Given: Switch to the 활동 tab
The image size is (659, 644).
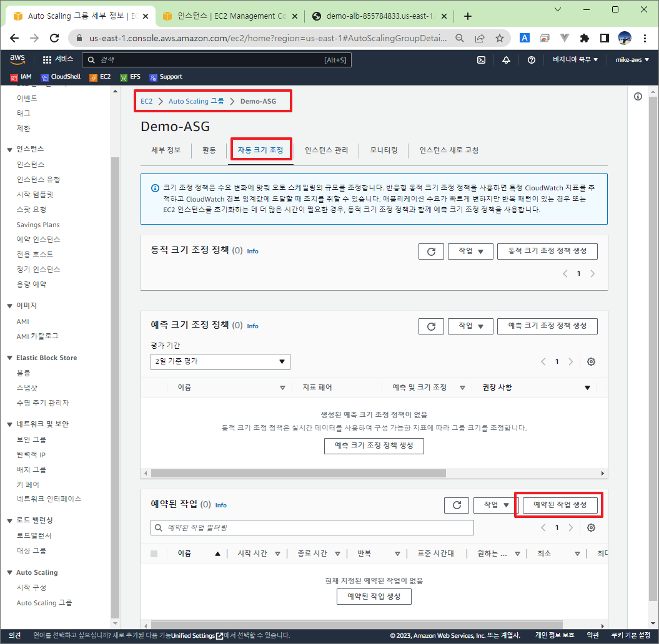Looking at the screenshot, I should pyautogui.click(x=209, y=150).
